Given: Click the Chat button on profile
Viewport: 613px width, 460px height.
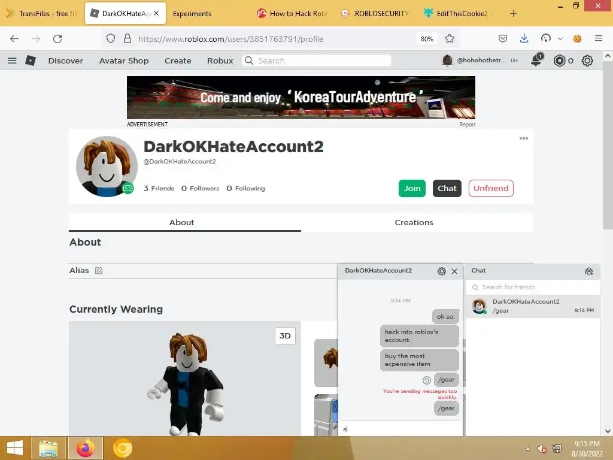Looking at the screenshot, I should (x=447, y=188).
